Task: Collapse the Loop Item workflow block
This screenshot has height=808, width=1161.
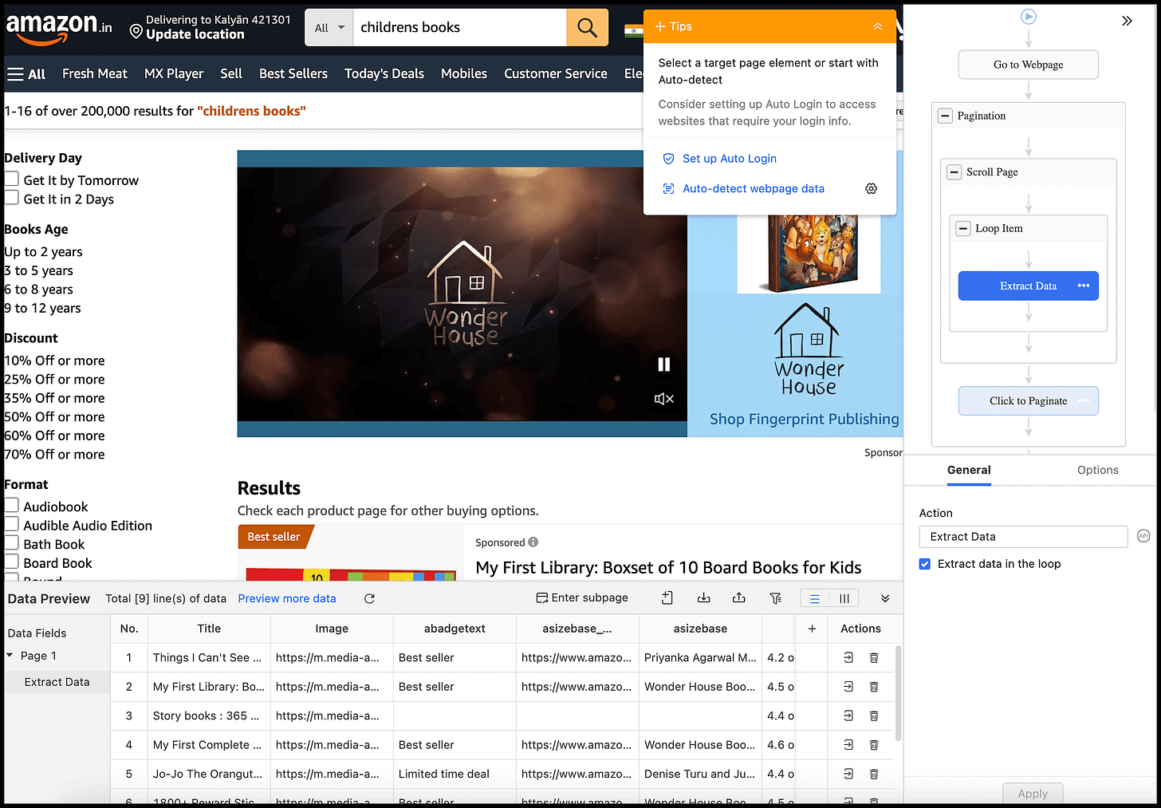Action: pos(963,228)
